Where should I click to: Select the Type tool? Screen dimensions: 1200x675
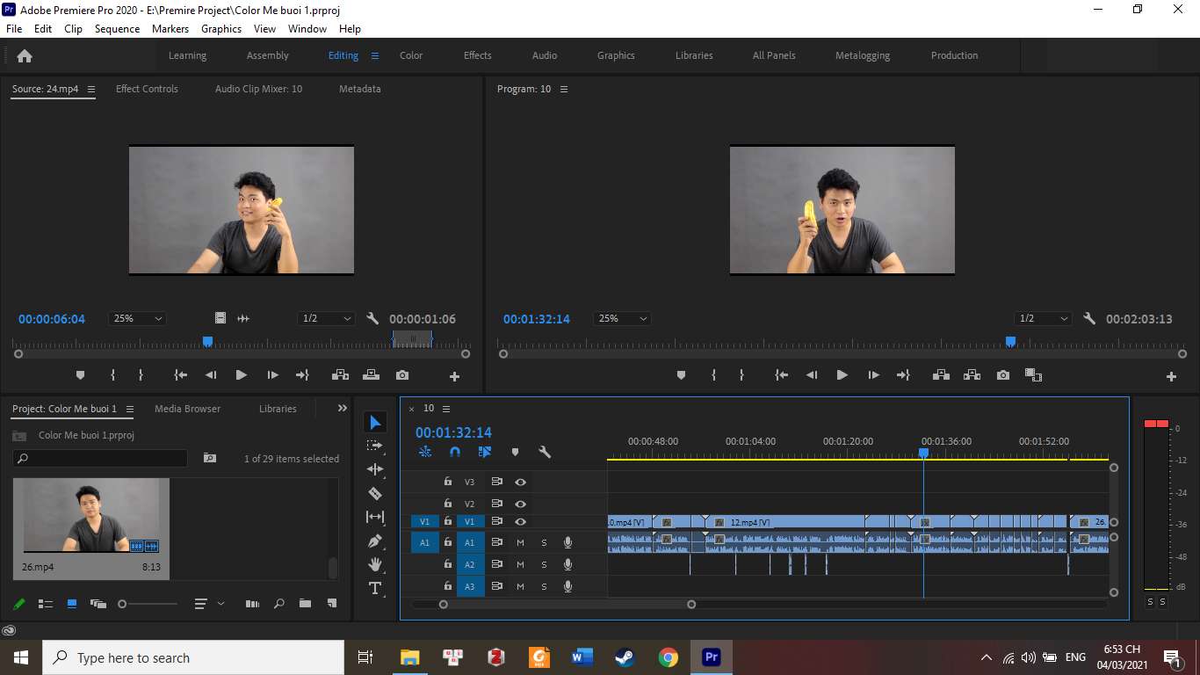(x=375, y=588)
